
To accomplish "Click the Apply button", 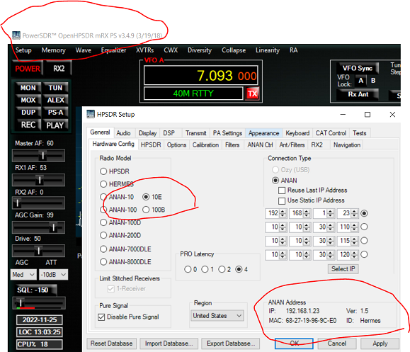I will click(380, 344).
